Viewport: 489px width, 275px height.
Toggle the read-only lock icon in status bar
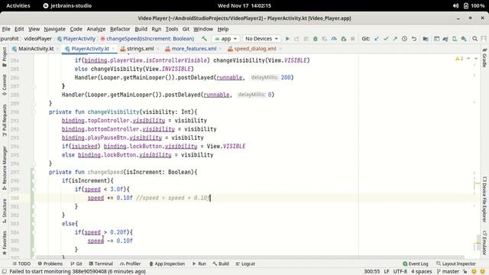465,272
